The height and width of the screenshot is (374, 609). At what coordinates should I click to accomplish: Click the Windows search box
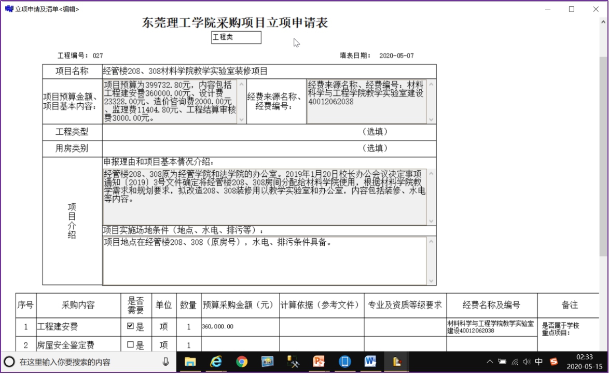pos(88,362)
